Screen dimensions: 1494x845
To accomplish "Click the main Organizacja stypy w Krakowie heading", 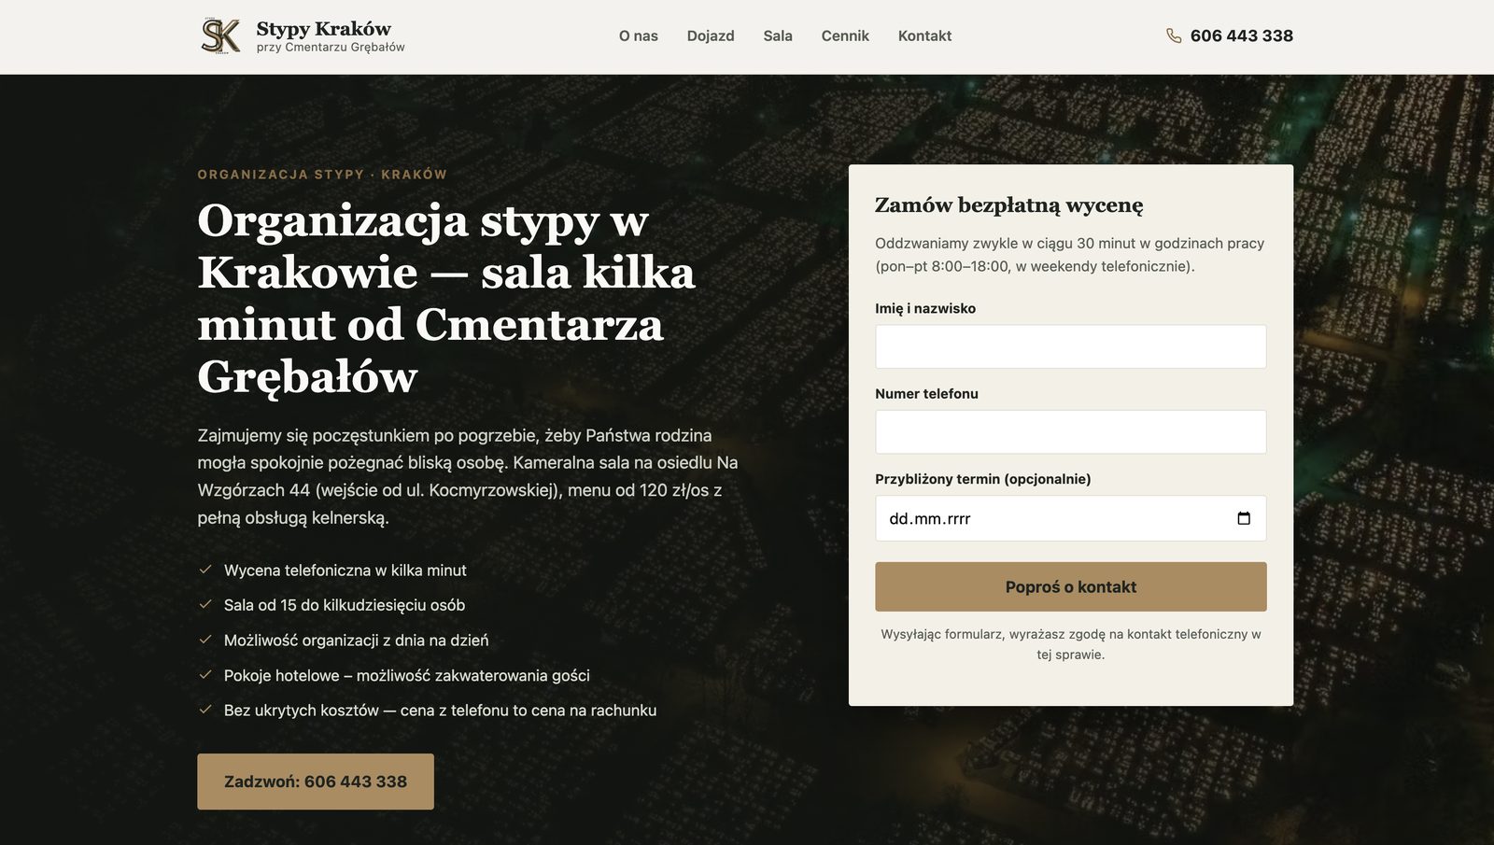I will pyautogui.click(x=446, y=299).
